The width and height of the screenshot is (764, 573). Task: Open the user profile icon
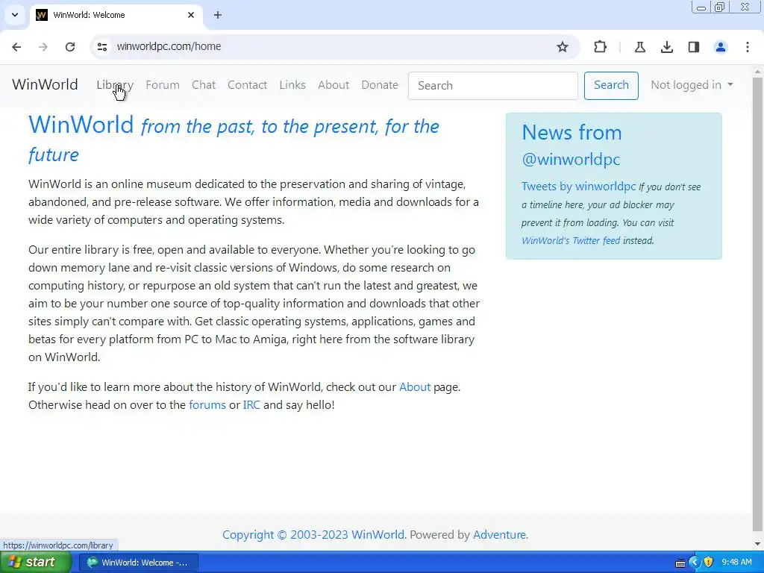coord(720,47)
